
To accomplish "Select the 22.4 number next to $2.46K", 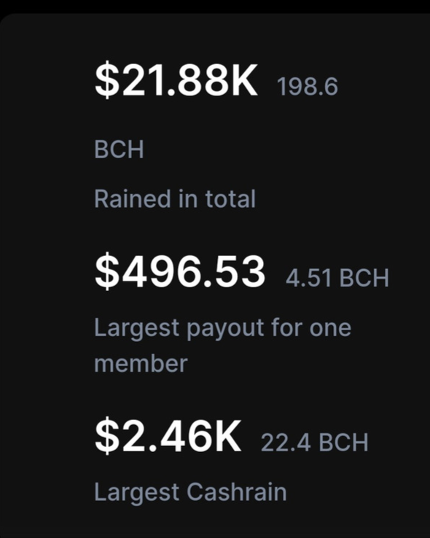I will pyautogui.click(x=286, y=443).
